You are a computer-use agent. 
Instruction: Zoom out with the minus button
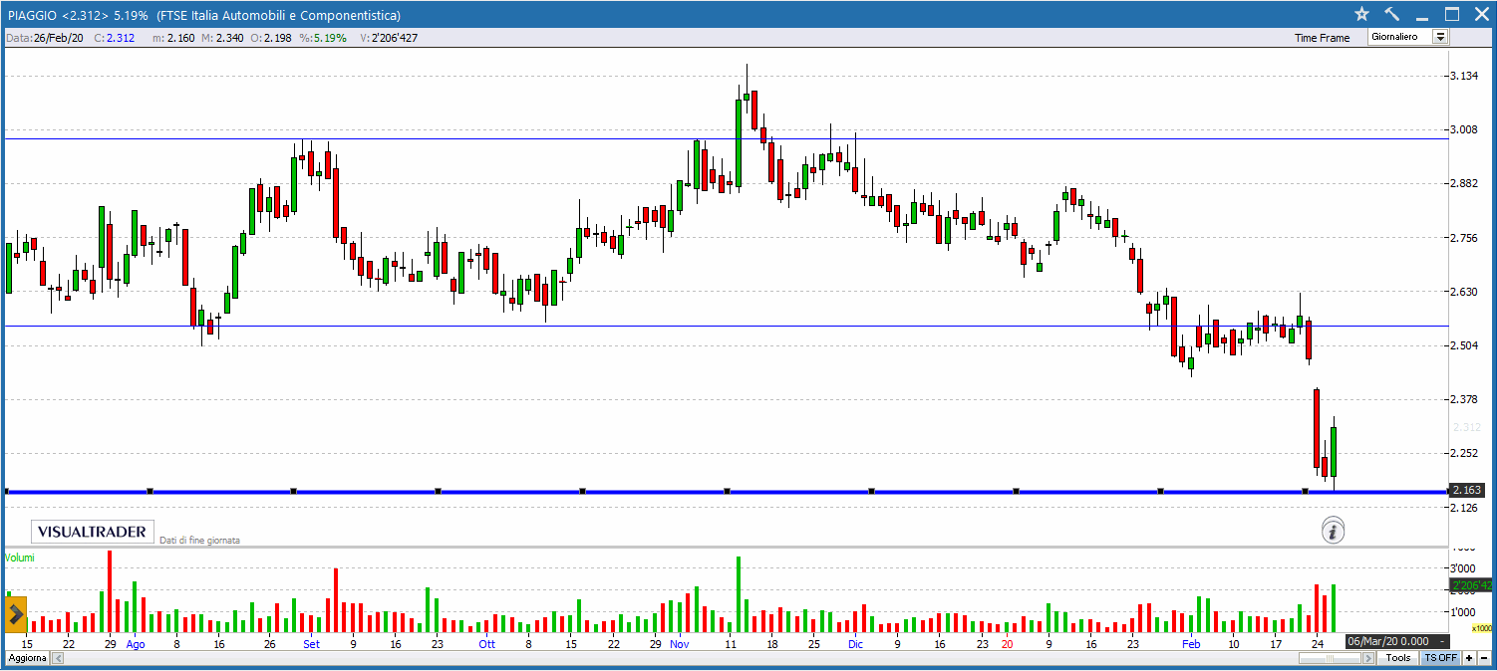pos(1484,657)
